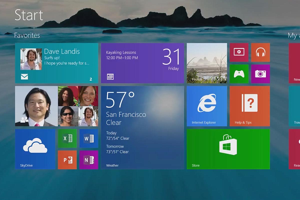This screenshot has height=200, width=300.
Task: Launch the Xbox Games controller tile
Action: pos(239,74)
